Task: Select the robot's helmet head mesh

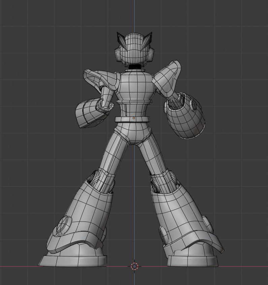Action: 134,49
